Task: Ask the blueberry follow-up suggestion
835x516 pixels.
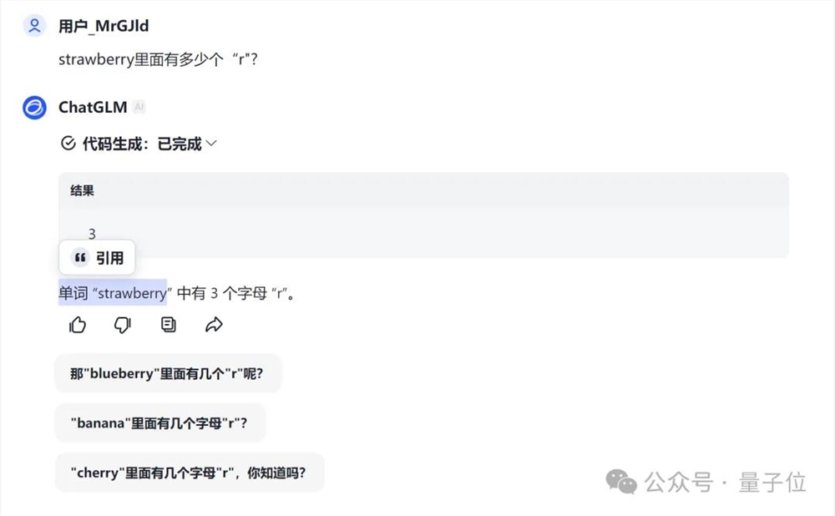Action: coord(169,373)
